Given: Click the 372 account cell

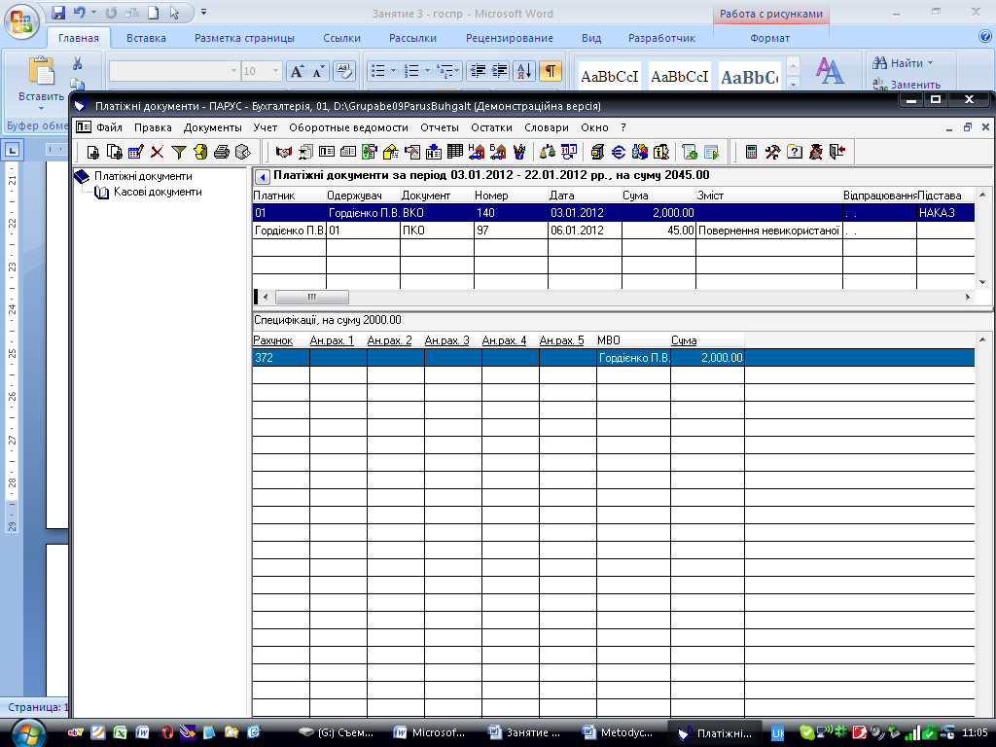Looking at the screenshot, I should (281, 358).
